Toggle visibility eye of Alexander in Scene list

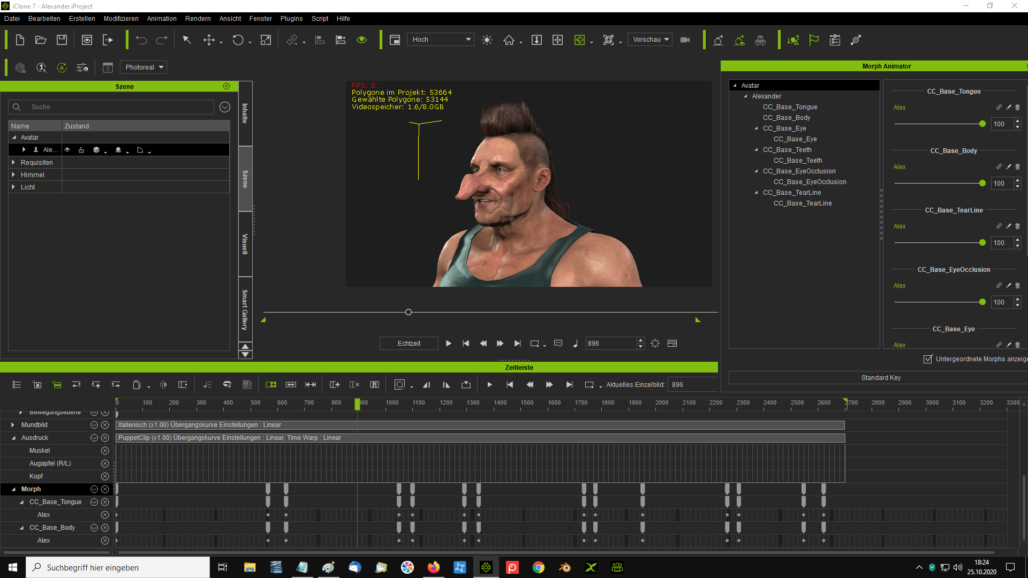pyautogui.click(x=67, y=150)
